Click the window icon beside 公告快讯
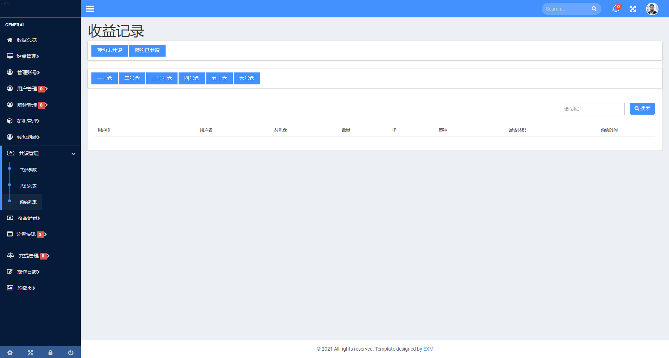Screen dimensions: 669x358 pos(10,234)
